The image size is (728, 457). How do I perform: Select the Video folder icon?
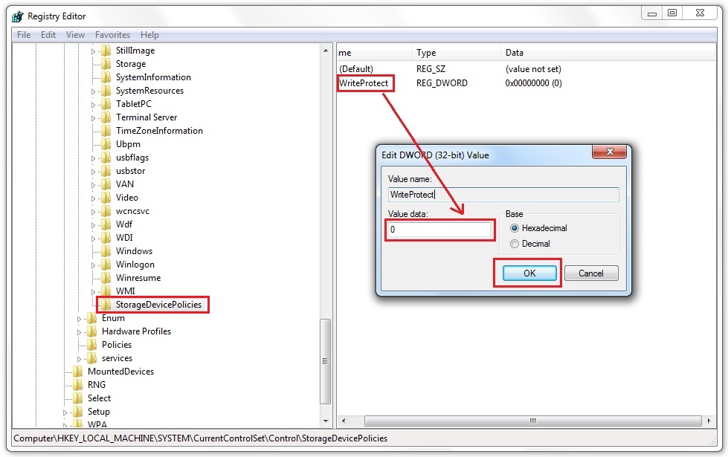tap(106, 198)
